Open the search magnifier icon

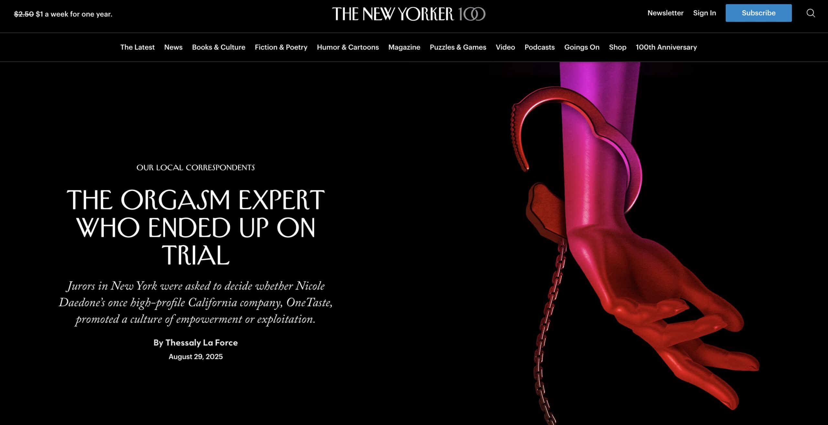coord(811,13)
